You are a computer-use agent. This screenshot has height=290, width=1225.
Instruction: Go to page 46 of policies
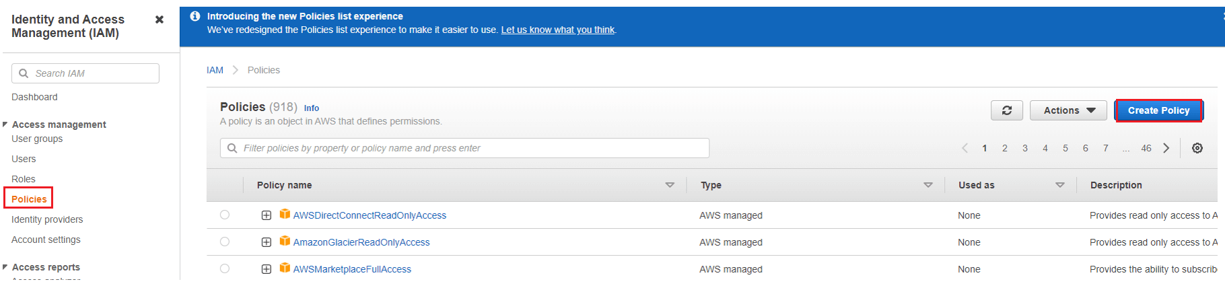1146,148
